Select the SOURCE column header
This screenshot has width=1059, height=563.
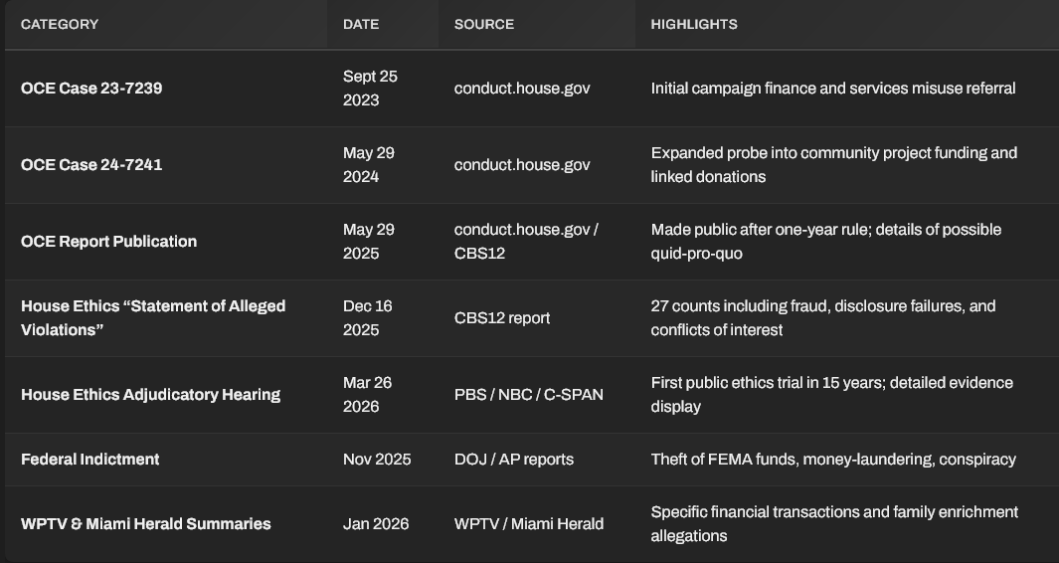[483, 24]
